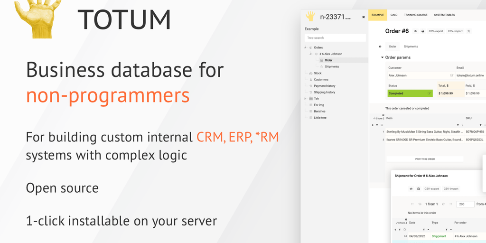Go to previous page hand icon in Shipment panel
This screenshot has height=243, width=486.
tap(420, 204)
